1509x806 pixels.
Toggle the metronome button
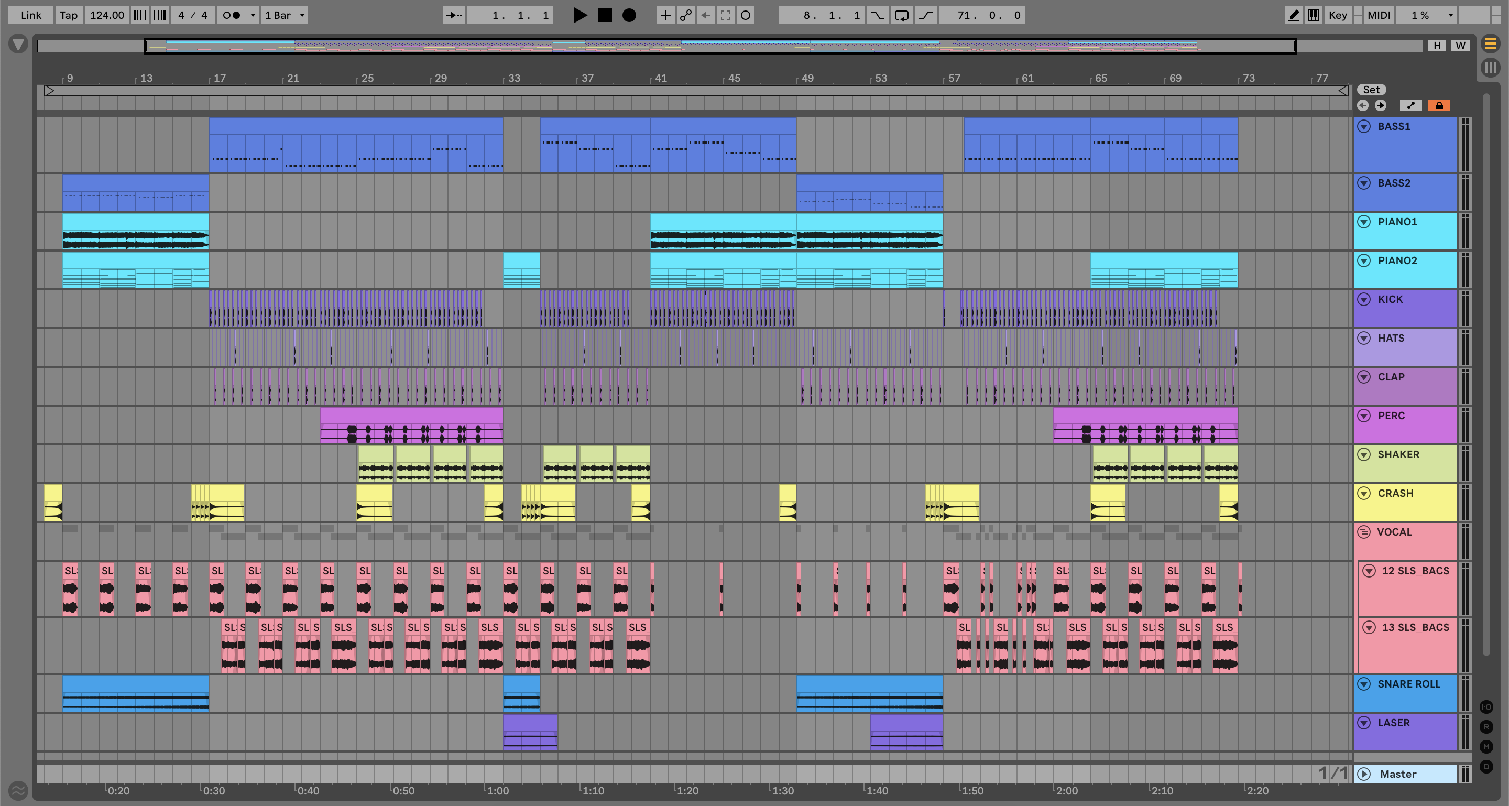coord(232,15)
